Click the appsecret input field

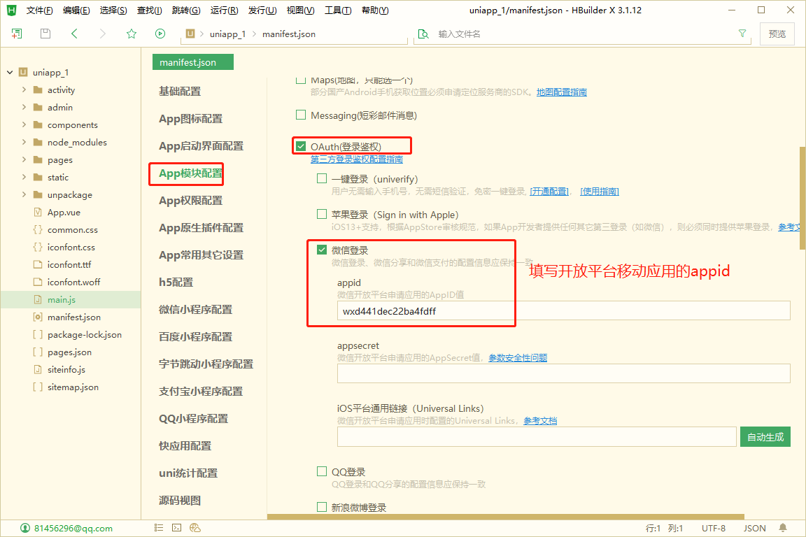tap(563, 373)
